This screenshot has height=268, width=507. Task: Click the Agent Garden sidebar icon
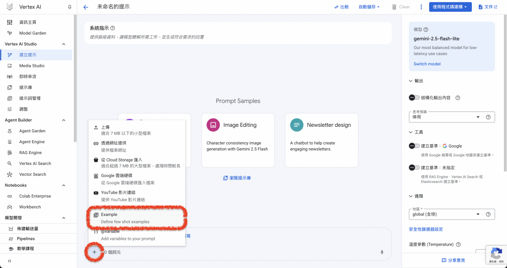click(x=10, y=131)
